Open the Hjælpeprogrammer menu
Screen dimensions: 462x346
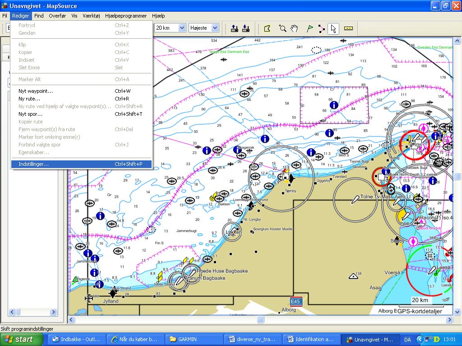pos(126,16)
